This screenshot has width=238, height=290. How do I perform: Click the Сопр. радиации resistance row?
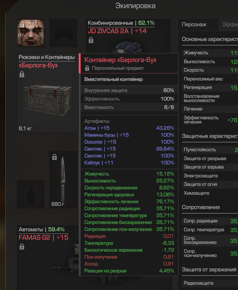pos(210,221)
